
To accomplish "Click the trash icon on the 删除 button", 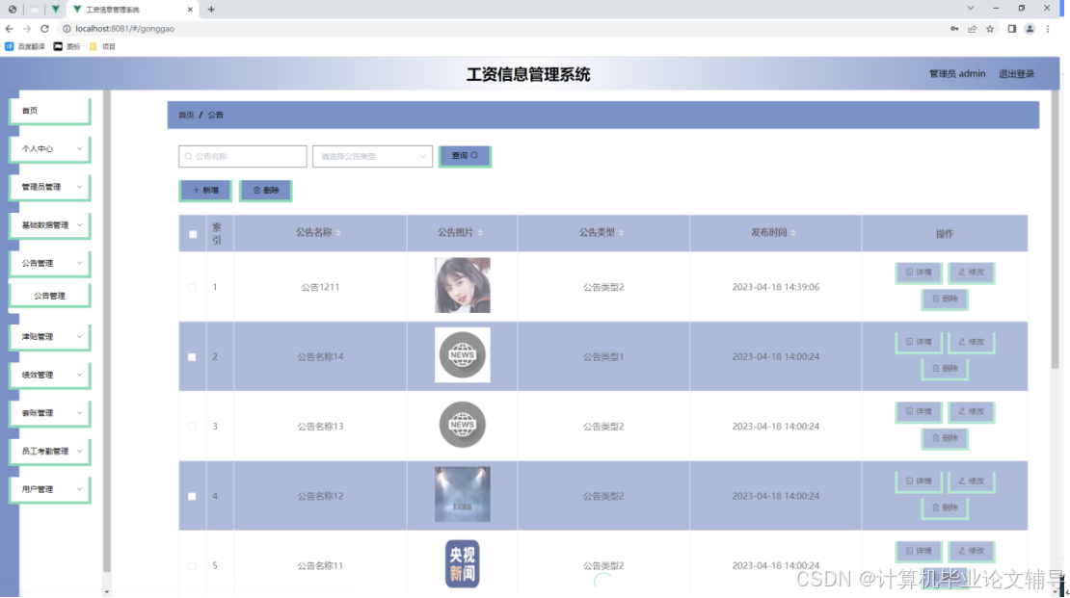I will click(255, 190).
